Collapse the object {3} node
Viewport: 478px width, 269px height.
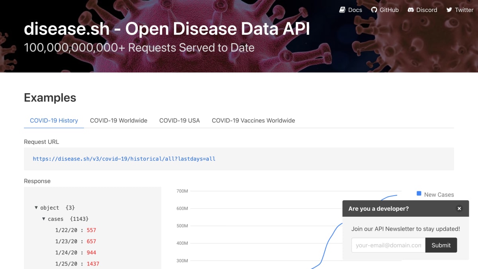click(x=36, y=208)
